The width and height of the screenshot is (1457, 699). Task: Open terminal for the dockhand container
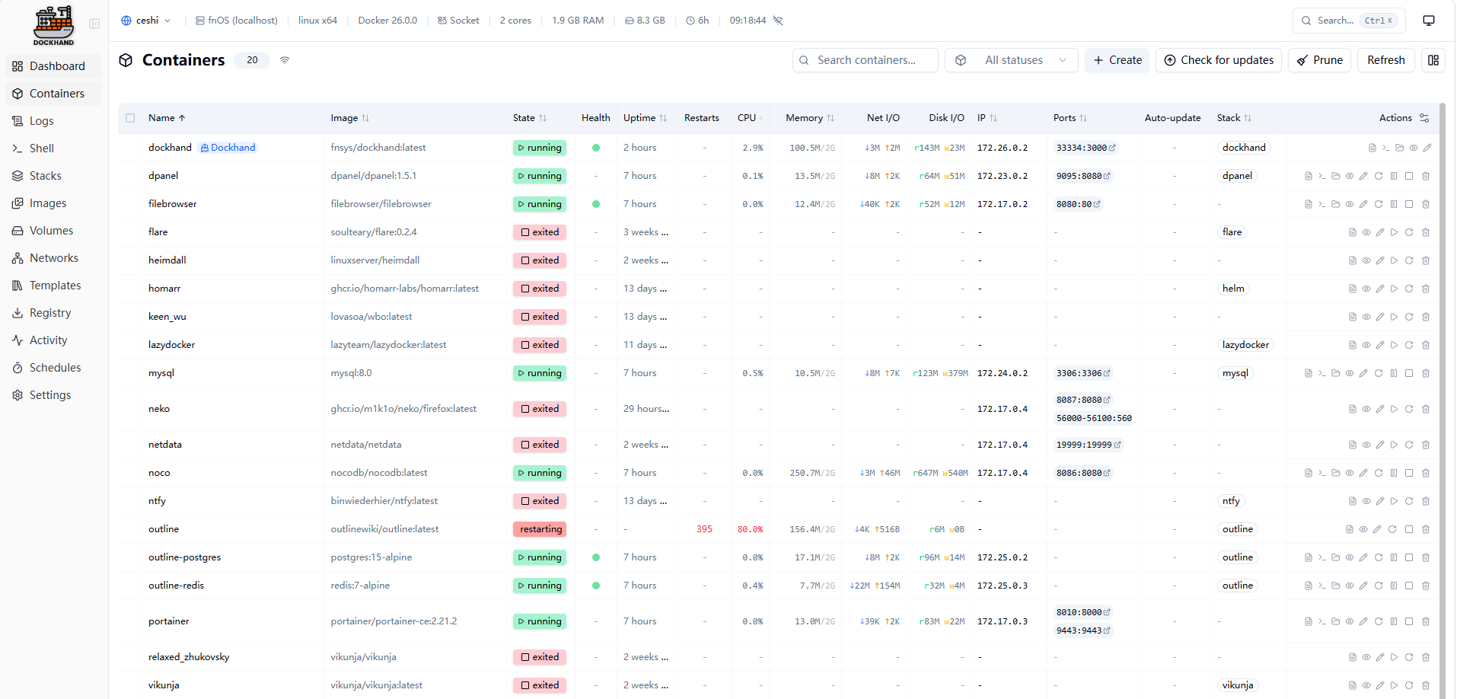pos(1385,148)
